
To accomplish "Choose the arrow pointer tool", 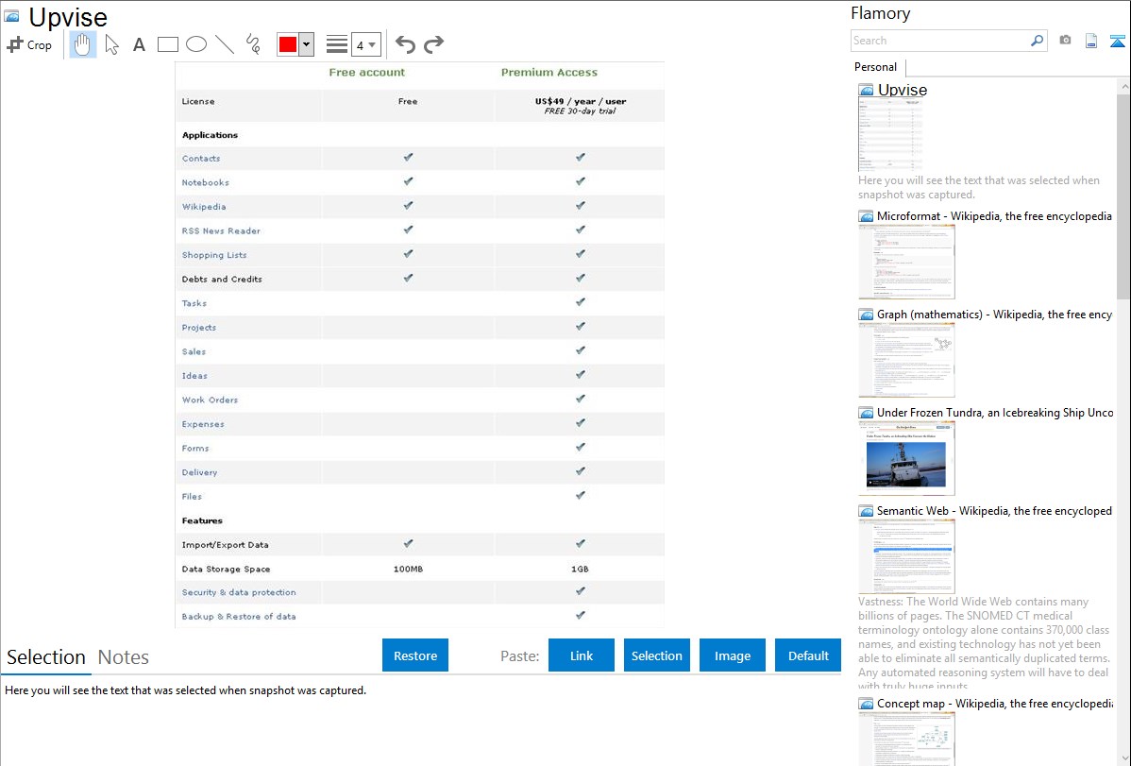I will (x=111, y=44).
